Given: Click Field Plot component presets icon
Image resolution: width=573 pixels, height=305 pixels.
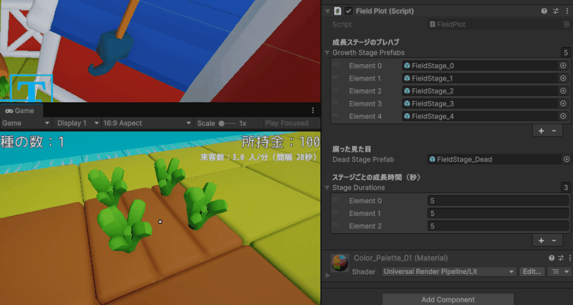Looking at the screenshot, I should 555,11.
